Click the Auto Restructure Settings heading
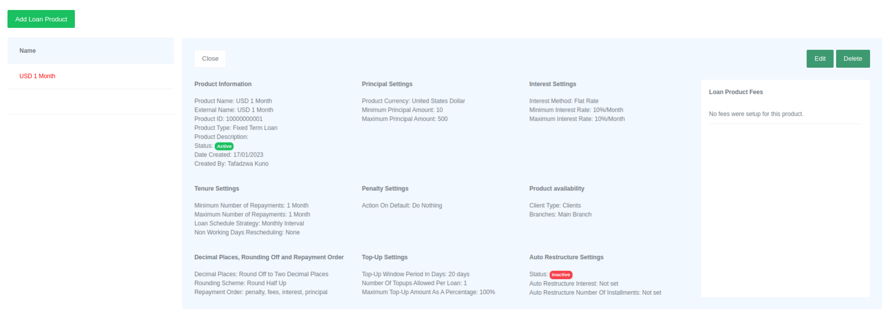Screen dimensions: 890x319 pyautogui.click(x=566, y=258)
